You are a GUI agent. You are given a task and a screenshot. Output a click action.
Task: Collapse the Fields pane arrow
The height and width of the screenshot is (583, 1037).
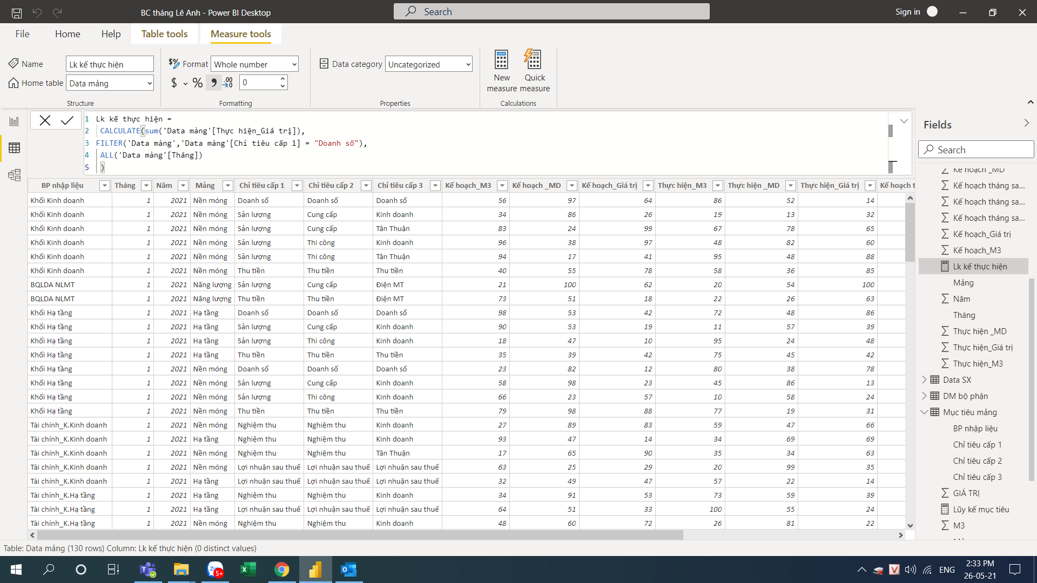coord(1026,124)
